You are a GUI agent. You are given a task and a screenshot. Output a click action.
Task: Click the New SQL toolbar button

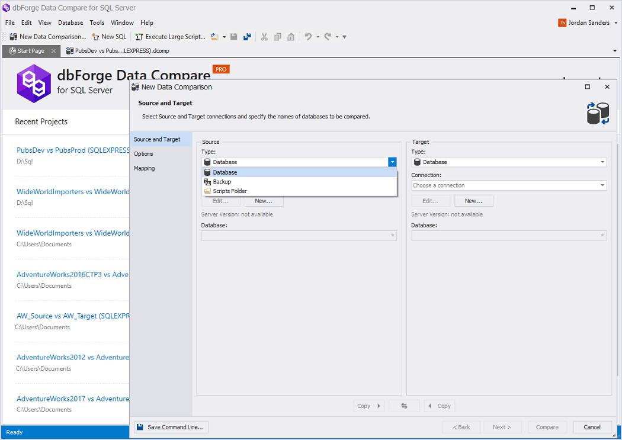[109, 37]
